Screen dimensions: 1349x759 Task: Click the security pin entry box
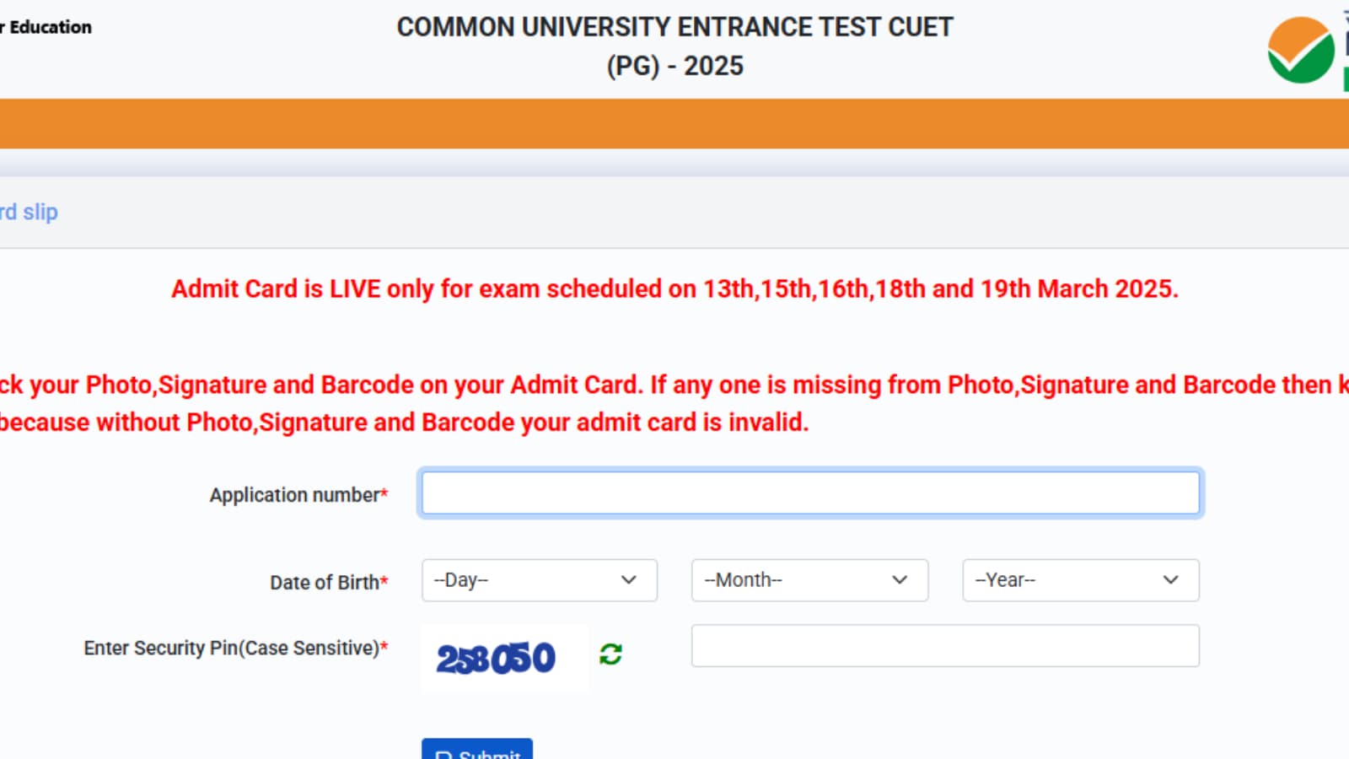(945, 645)
